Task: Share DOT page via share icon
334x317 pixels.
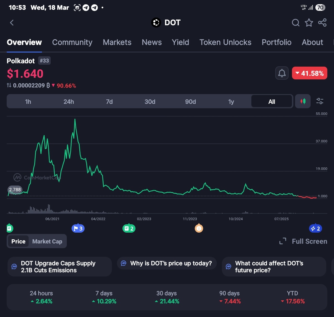Action: tap(322, 23)
